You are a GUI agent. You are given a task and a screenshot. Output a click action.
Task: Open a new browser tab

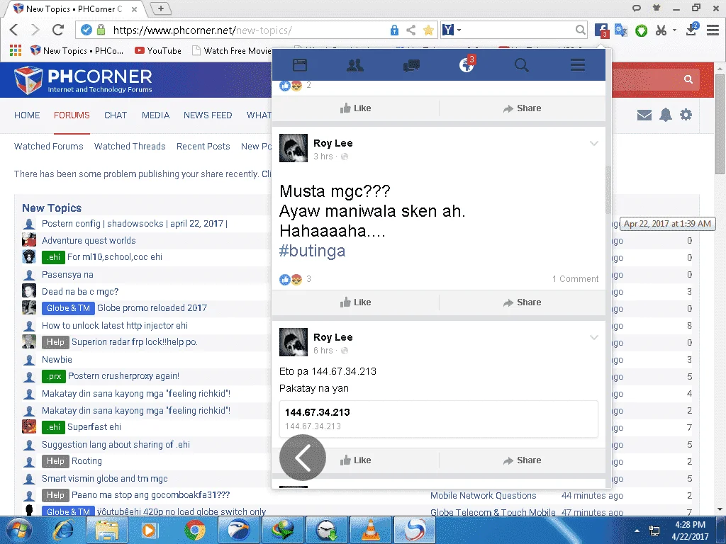point(160,8)
